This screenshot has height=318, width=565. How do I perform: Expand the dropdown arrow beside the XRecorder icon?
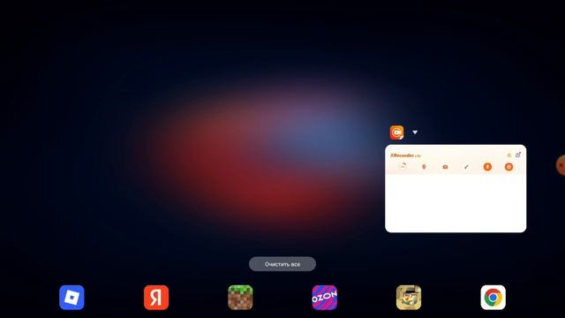(415, 132)
